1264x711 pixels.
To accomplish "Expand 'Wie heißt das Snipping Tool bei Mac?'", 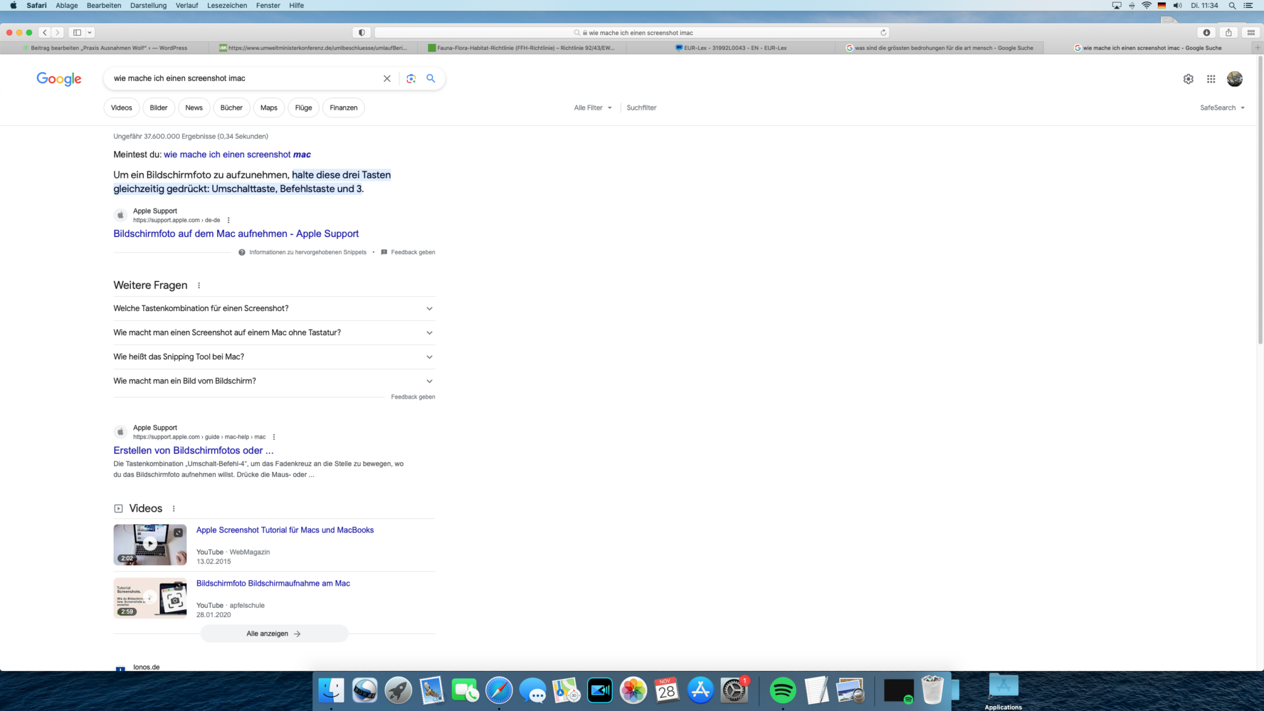I will tap(274, 357).
